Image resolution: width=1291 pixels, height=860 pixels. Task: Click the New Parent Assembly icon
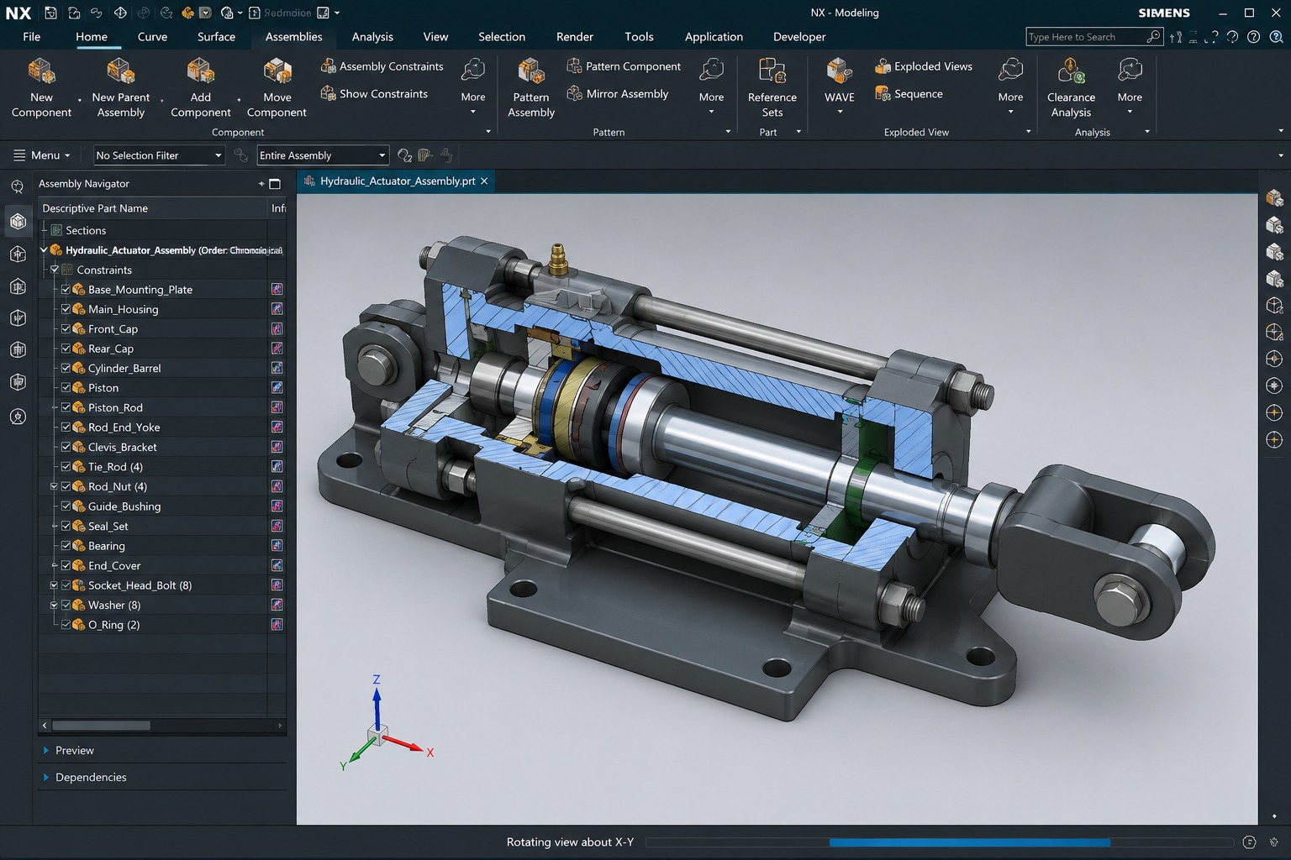(121, 72)
